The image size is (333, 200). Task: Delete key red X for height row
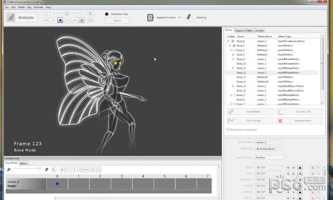312,167
